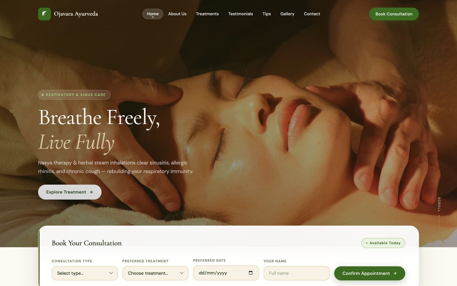Go to the Contact page
This screenshot has height=286, width=457.
point(312,14)
